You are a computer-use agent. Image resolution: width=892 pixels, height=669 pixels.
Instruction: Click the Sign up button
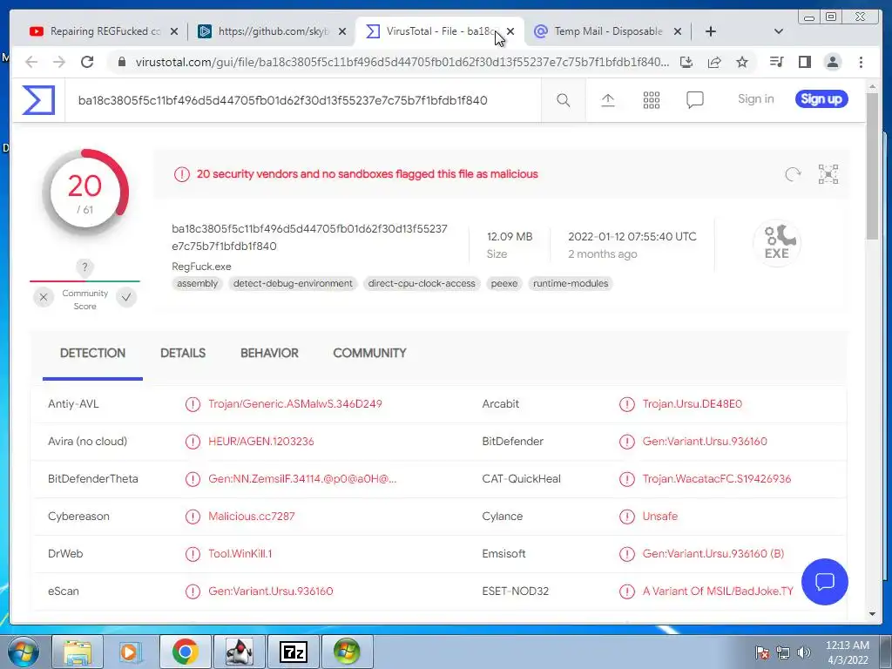point(821,99)
